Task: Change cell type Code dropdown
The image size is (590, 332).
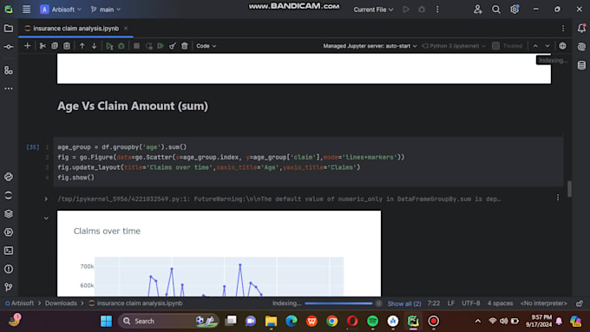Action: coord(206,46)
